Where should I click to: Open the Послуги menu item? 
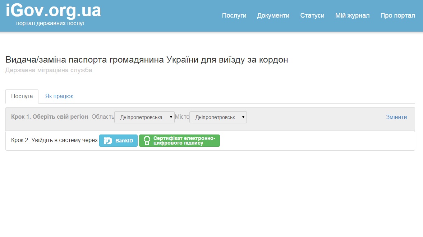pos(234,15)
